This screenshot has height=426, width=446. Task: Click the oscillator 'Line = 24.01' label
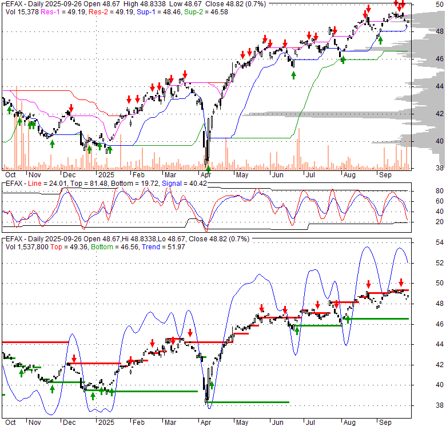point(48,184)
